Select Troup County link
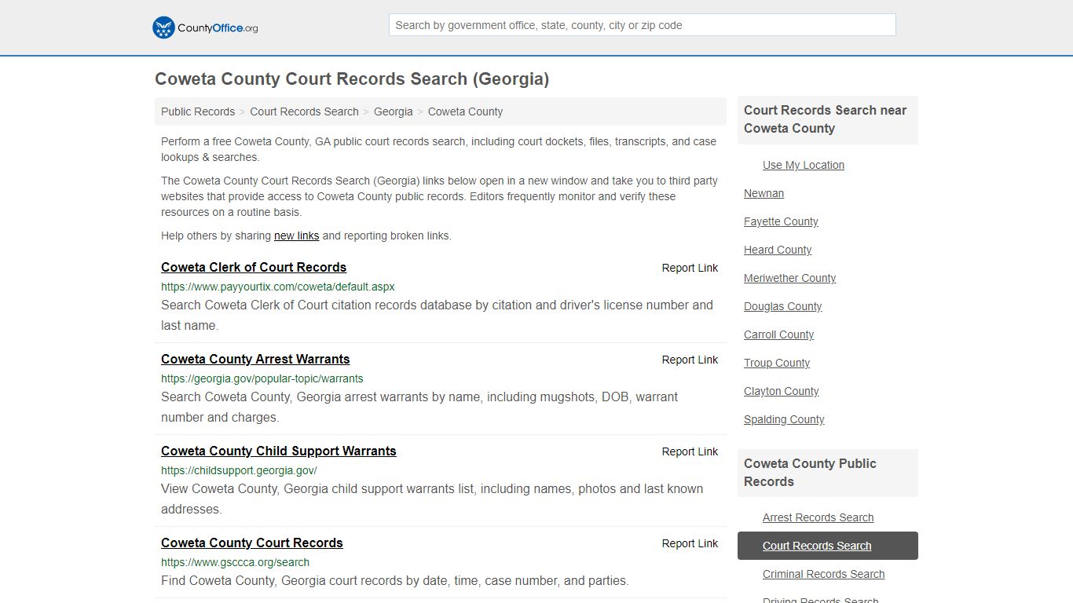The image size is (1073, 603). [x=777, y=363]
